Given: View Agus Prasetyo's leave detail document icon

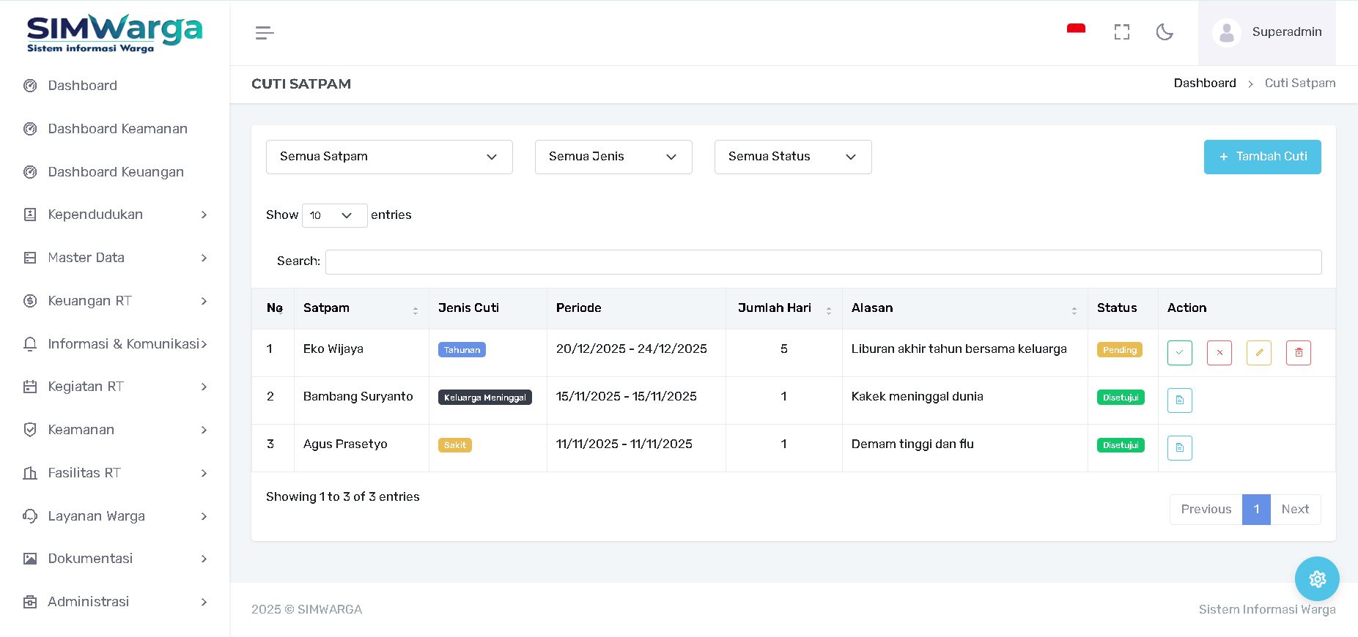Looking at the screenshot, I should pyautogui.click(x=1179, y=448).
